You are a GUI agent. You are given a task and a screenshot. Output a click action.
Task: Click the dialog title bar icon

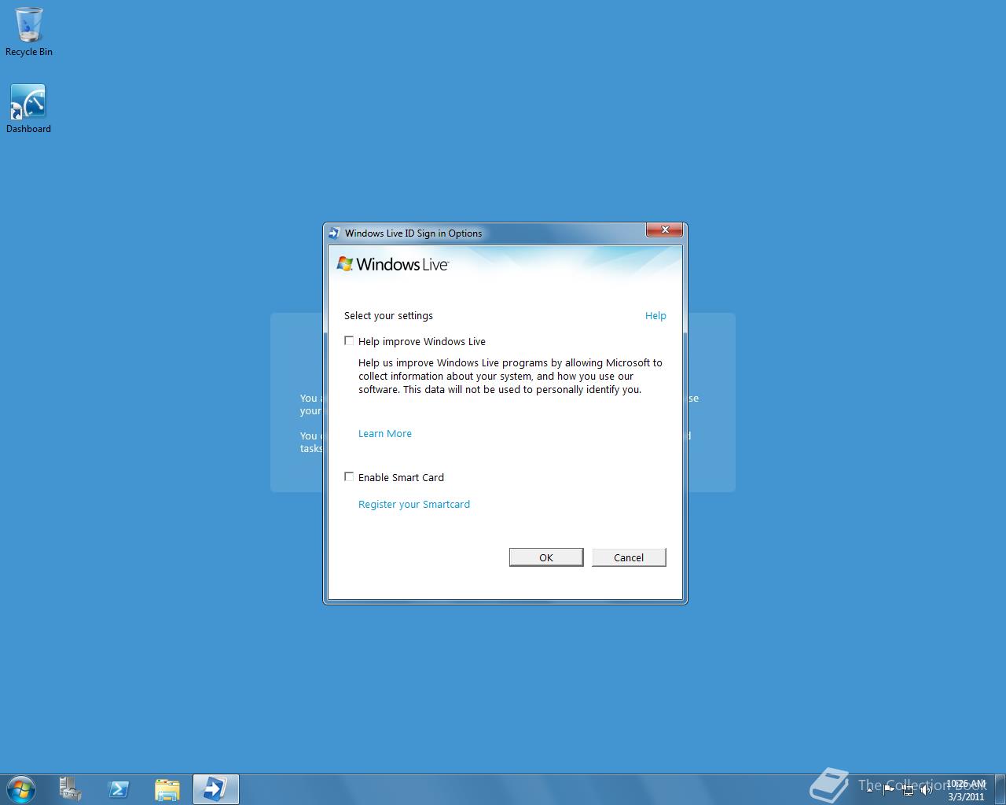point(334,233)
